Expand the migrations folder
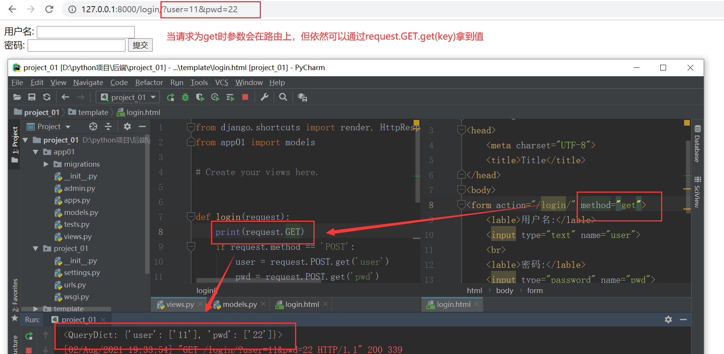Viewport: 724px width, 354px height. 46,164
